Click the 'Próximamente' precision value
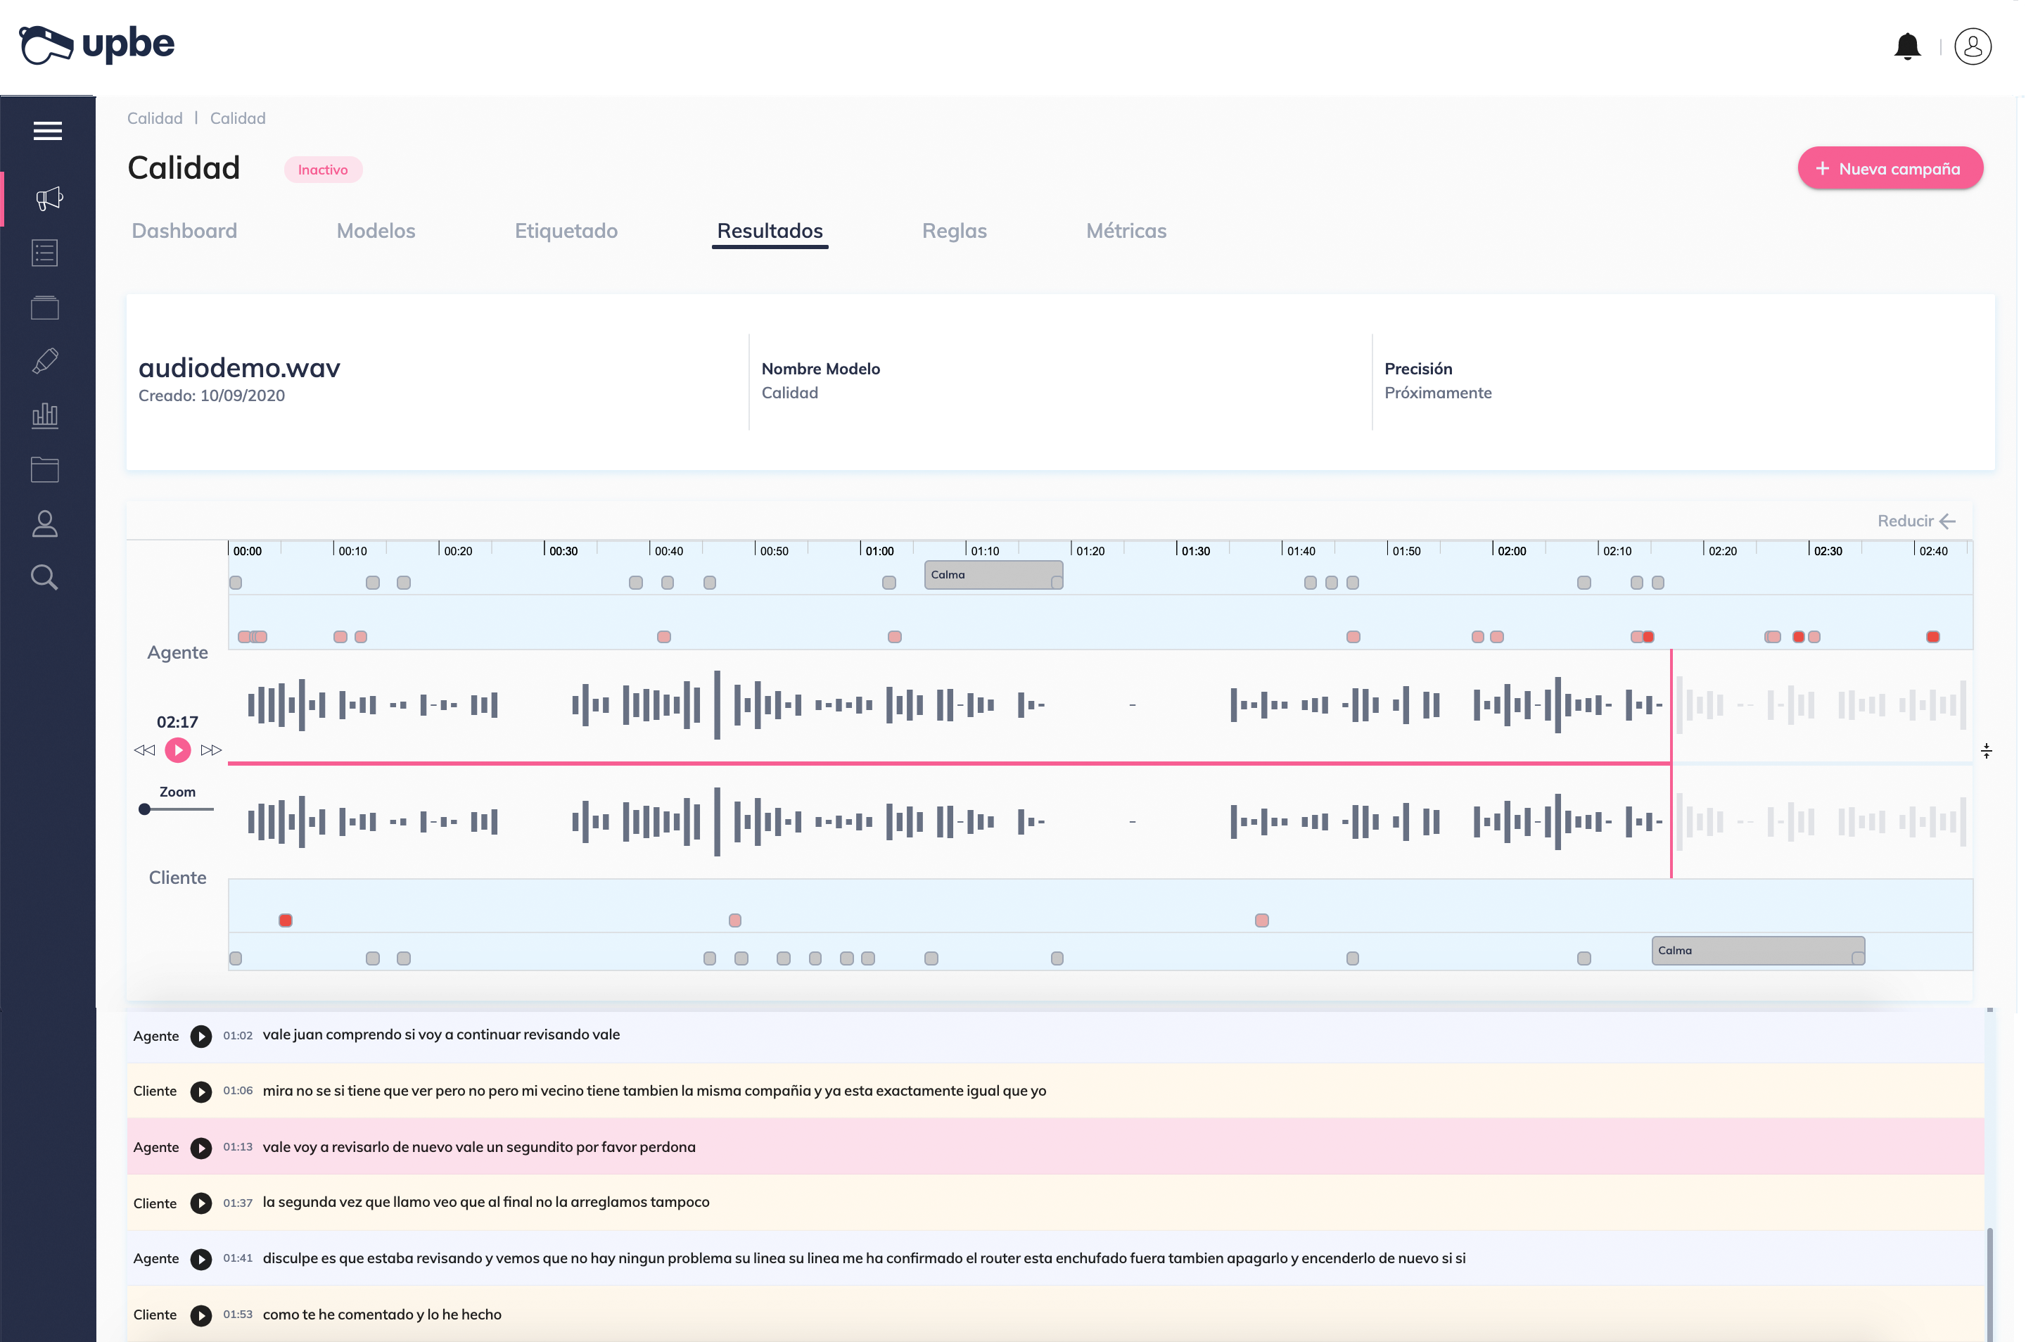 [1438, 393]
